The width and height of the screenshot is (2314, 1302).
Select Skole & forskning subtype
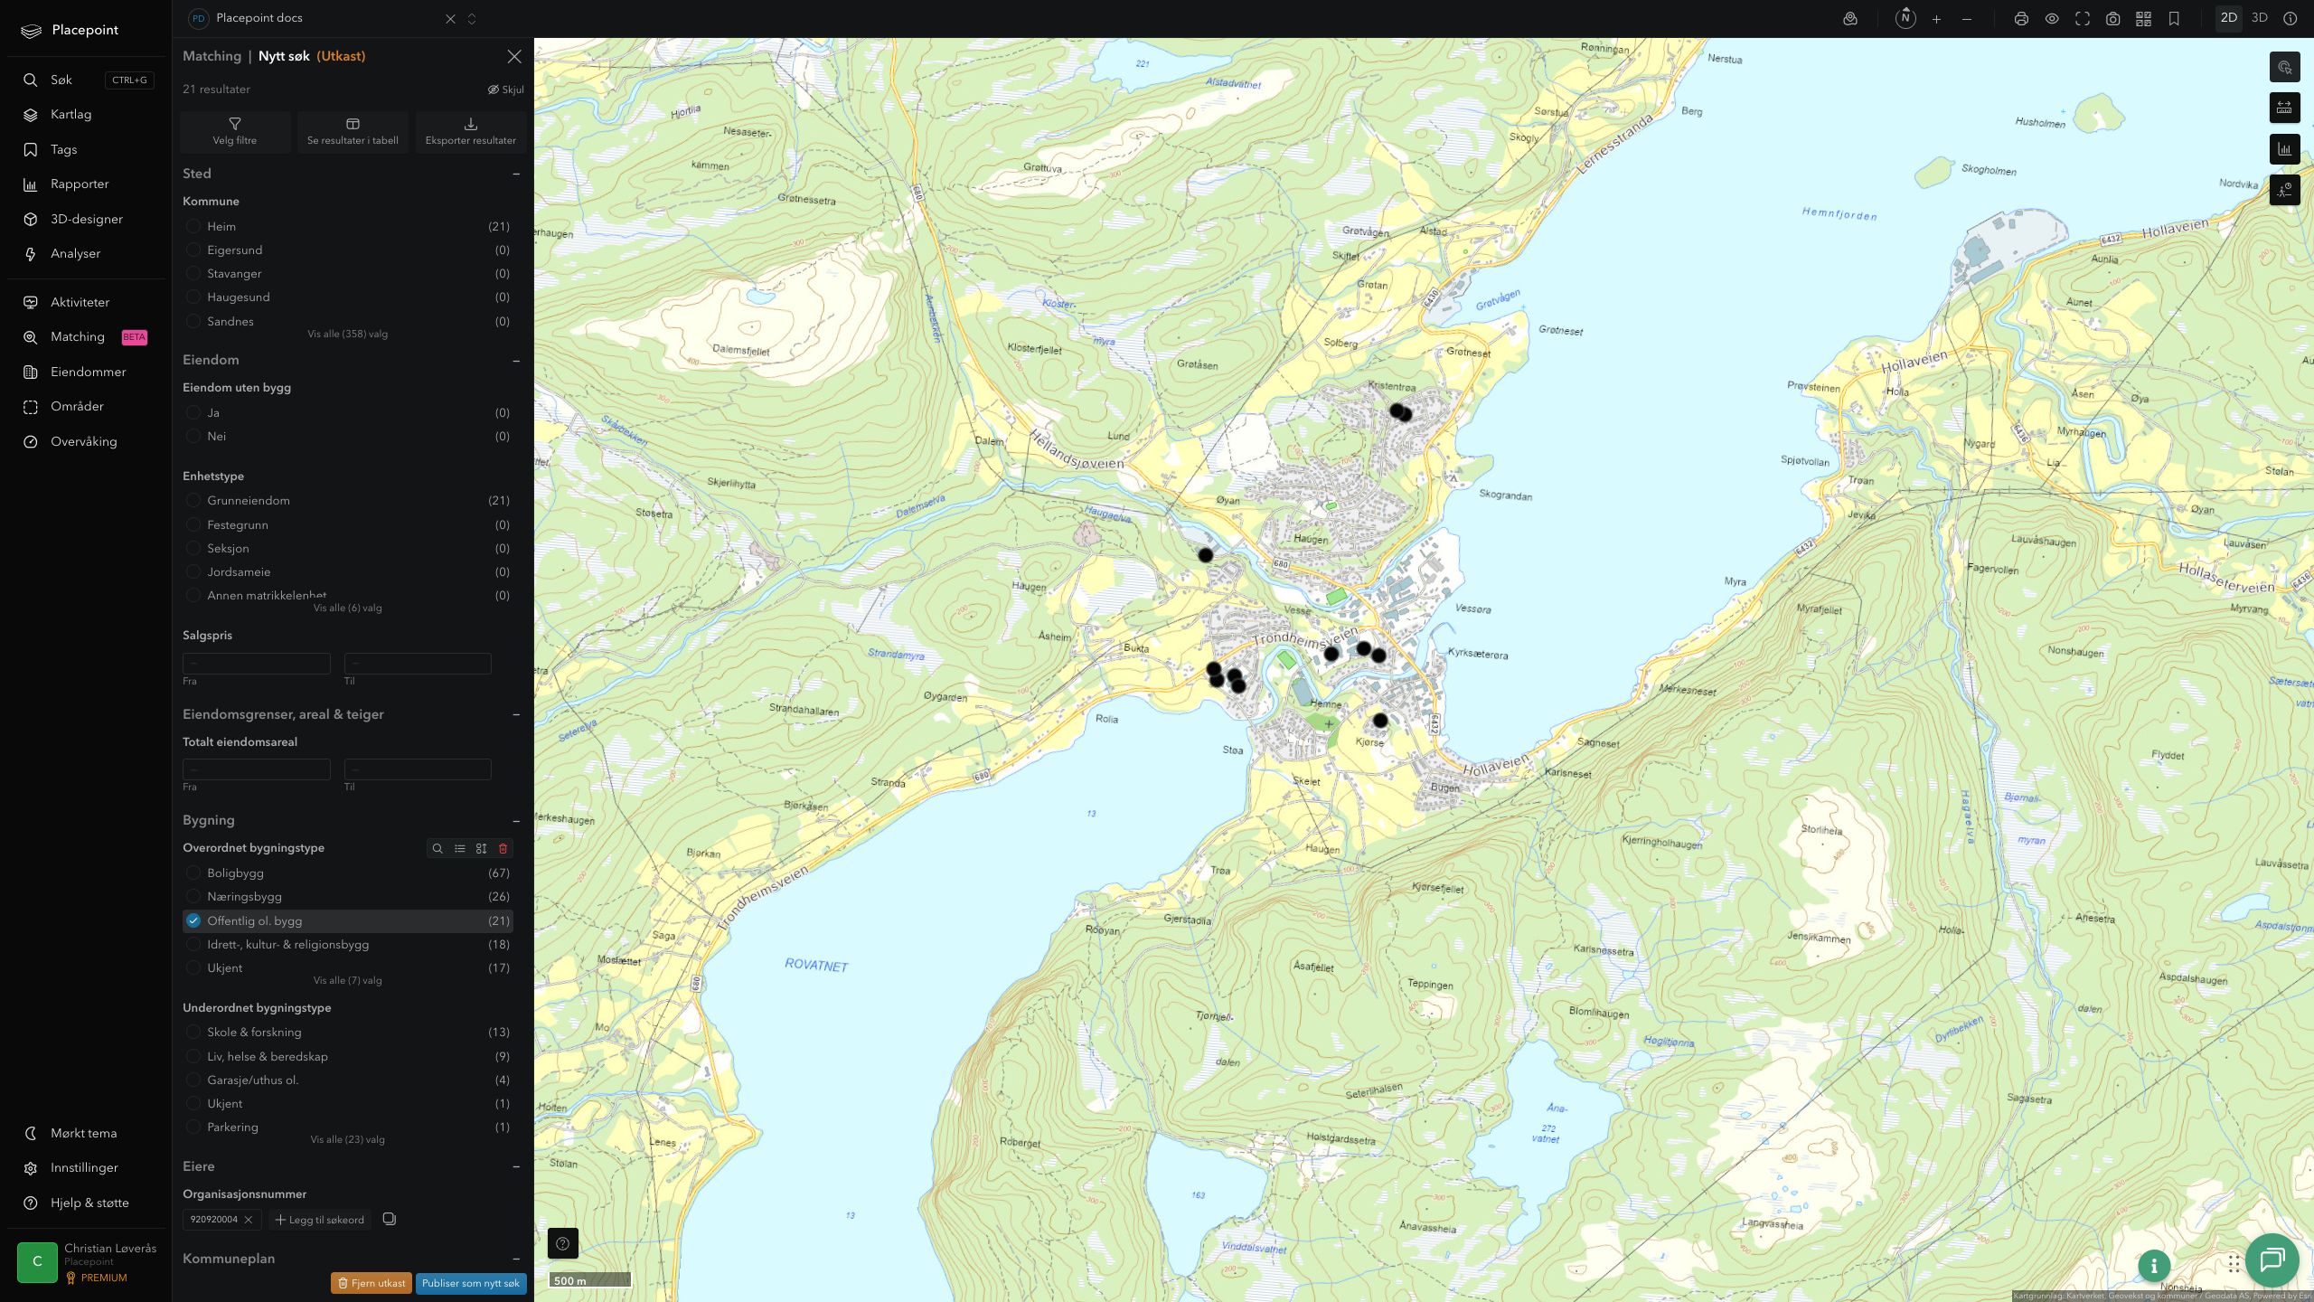tap(347, 1033)
